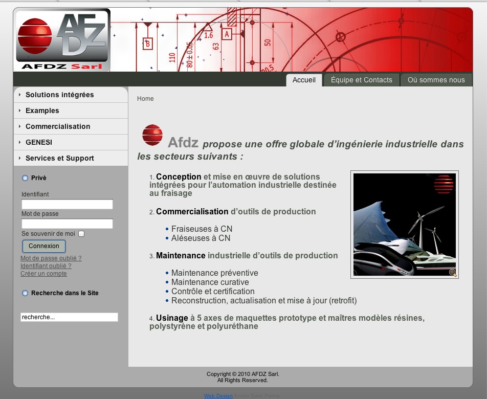Viewport: 487px width, 399px height.
Task: Expand the Solutions intégrées menu arrow
Action: point(19,95)
